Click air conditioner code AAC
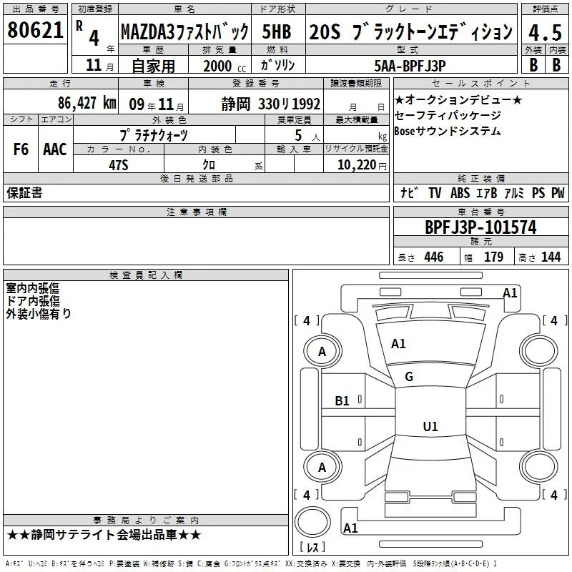Image resolution: width=572 pixels, height=572 pixels. pos(55,149)
